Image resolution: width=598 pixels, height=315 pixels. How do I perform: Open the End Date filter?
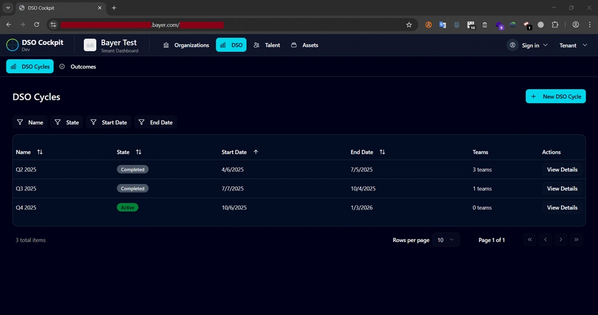pyautogui.click(x=155, y=122)
